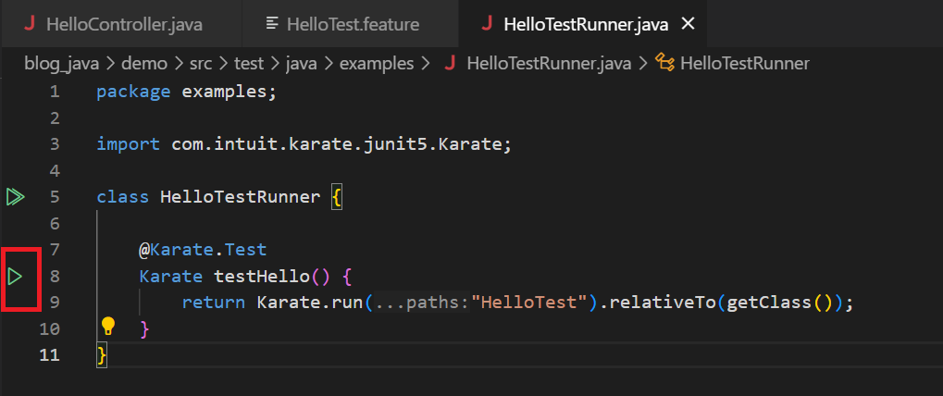The width and height of the screenshot is (943, 396).
Task: Open the HelloTest.feature tab
Action: (353, 24)
